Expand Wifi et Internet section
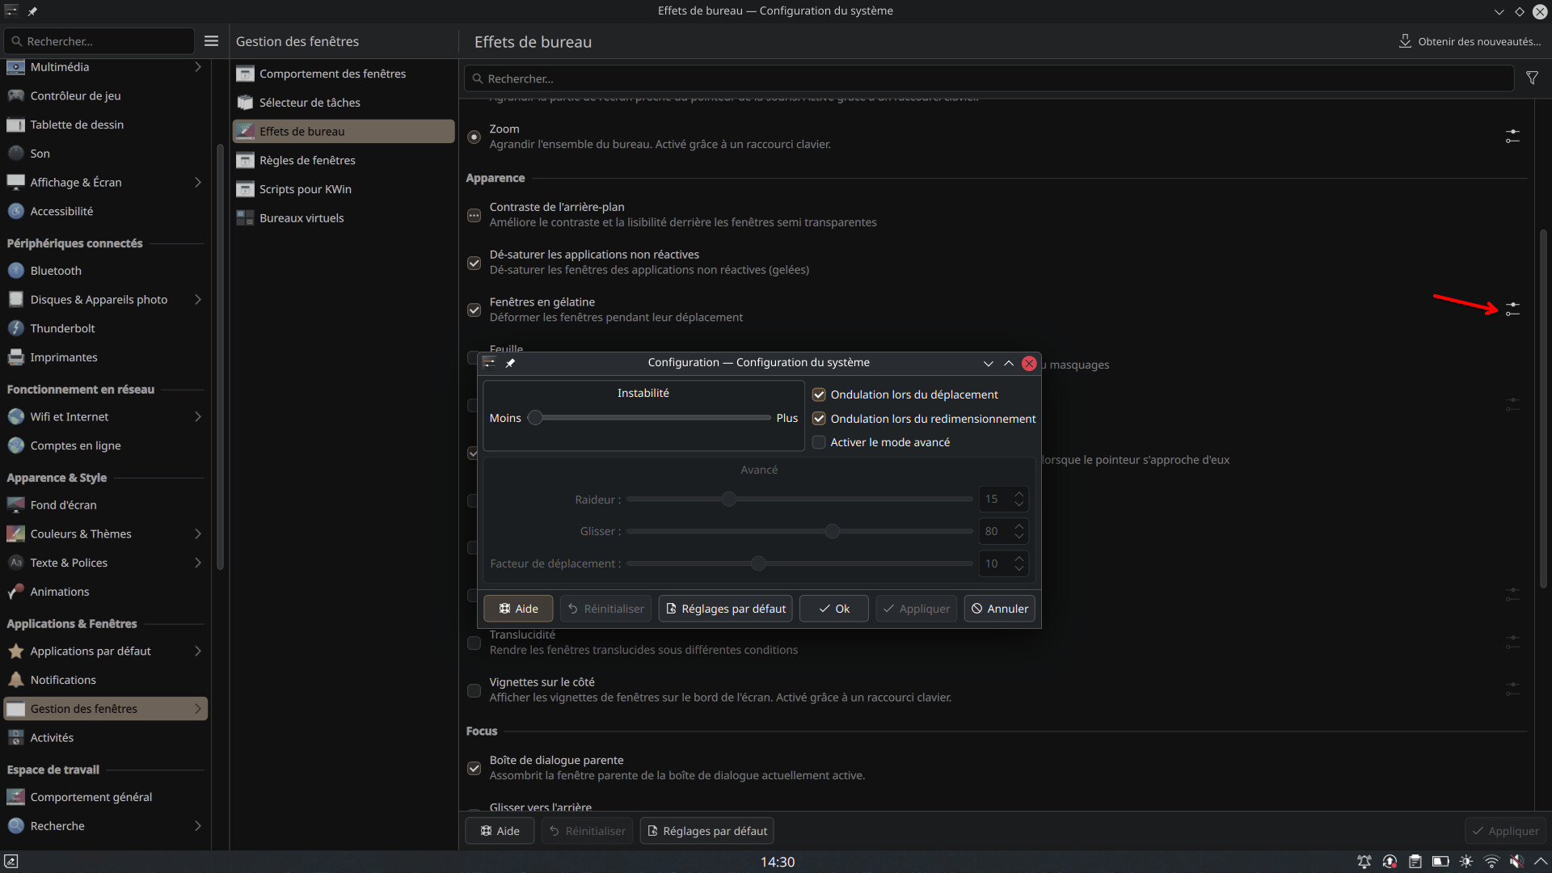The height and width of the screenshot is (873, 1552). [197, 417]
